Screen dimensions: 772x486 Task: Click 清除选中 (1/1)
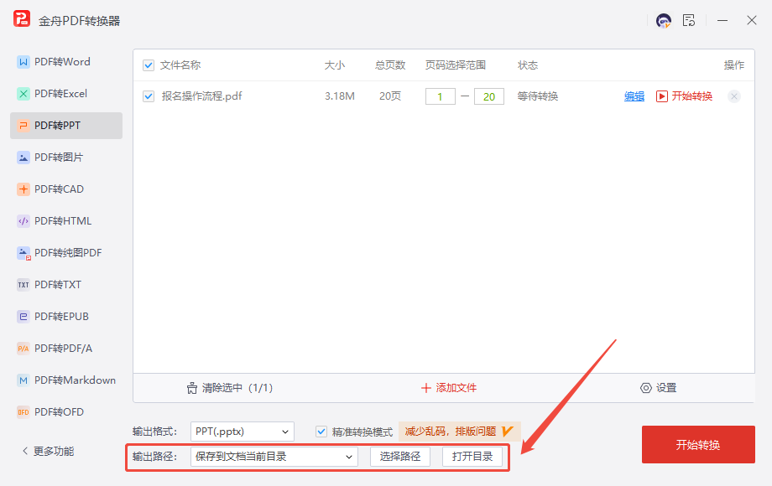point(237,388)
